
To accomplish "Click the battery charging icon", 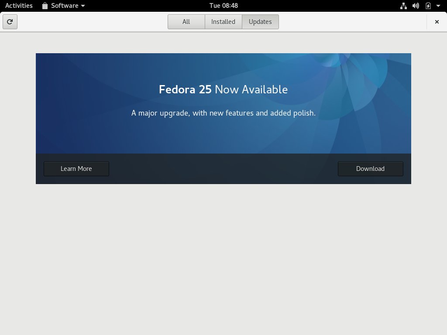I will (428, 6).
